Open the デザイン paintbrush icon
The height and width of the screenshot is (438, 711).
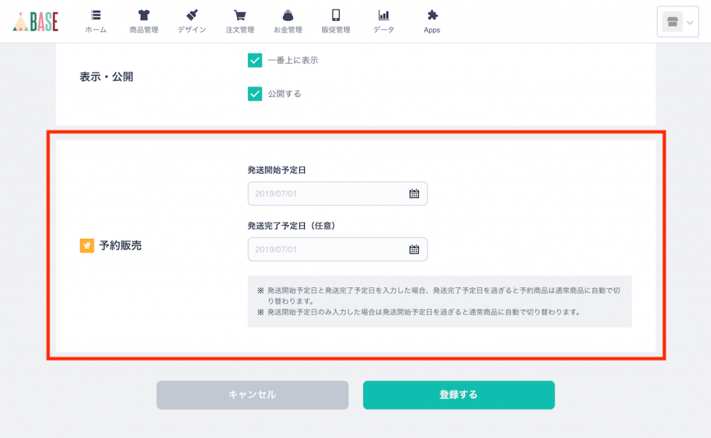[x=192, y=15]
